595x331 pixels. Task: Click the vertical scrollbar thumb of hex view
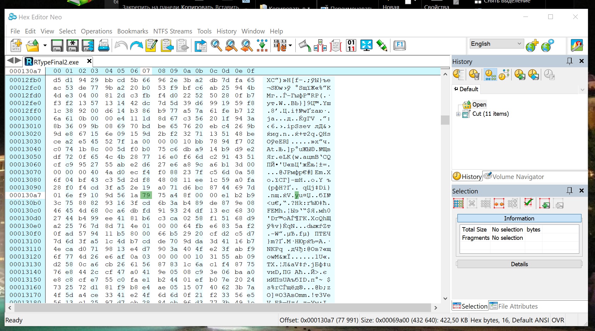click(x=445, y=120)
